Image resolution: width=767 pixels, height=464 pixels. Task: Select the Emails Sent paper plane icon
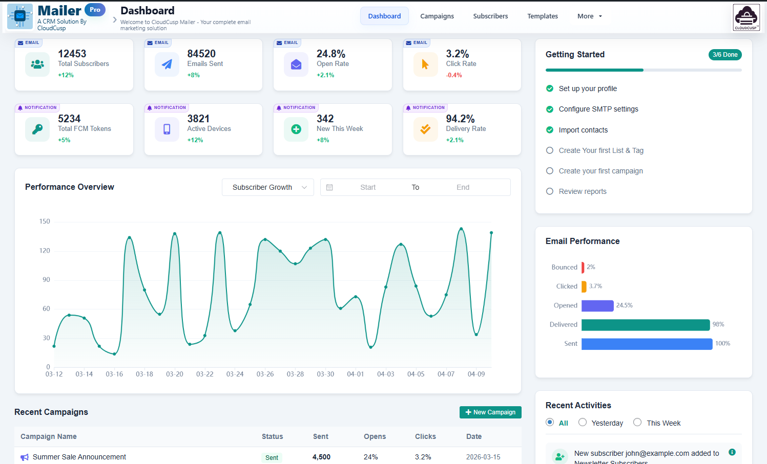point(167,64)
